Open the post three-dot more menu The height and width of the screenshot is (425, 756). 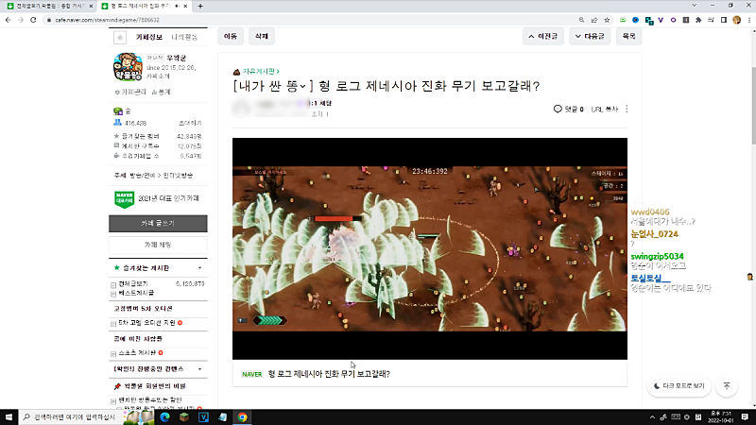click(627, 109)
